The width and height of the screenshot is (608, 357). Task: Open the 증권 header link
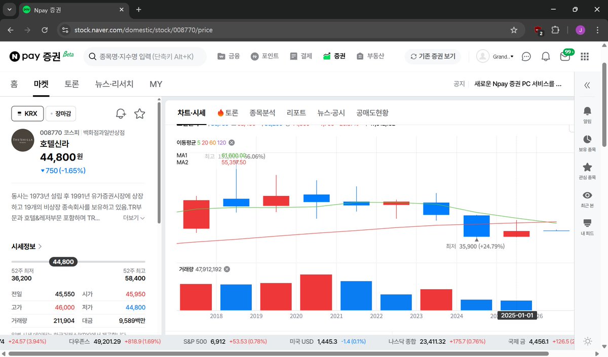[x=334, y=56]
